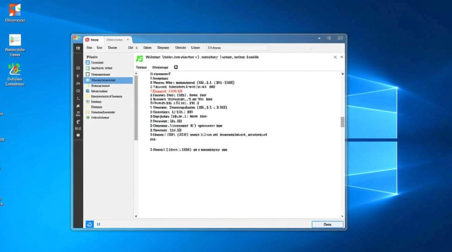Screen dimensions: 452x252
Task: Click the scroll up arrow of the content pane
Action: 342,74
